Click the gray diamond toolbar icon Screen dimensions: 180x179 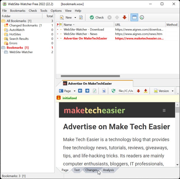pos(117,17)
